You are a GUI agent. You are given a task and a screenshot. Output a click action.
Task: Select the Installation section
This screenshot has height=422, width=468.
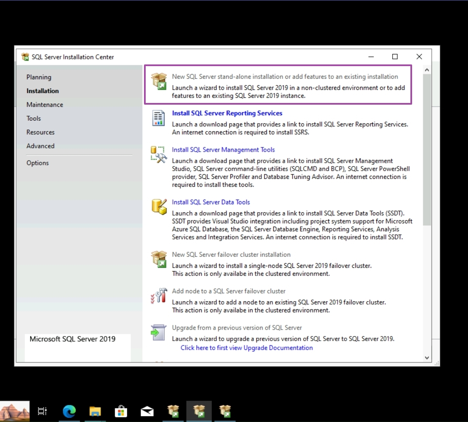(42, 91)
